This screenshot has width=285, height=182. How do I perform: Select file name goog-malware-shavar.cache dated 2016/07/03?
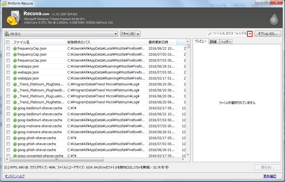40,126
